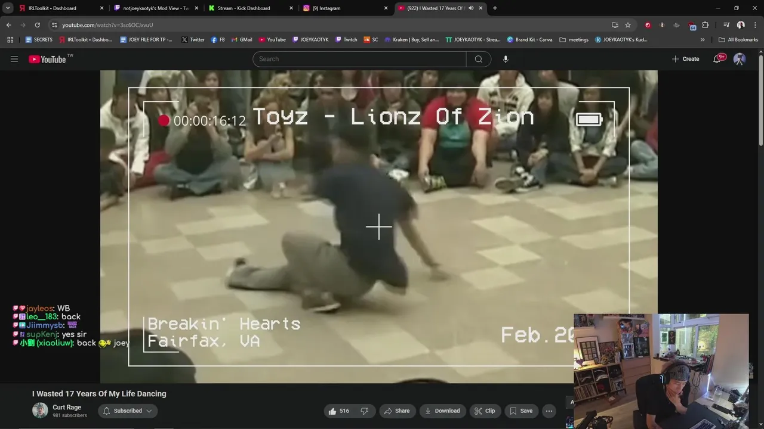The width and height of the screenshot is (764, 429).
Task: Go back in browser history
Action: [8, 25]
